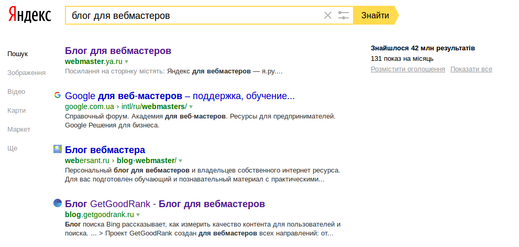519x247 pixels.
Task: Click the Знайшлося 42 млн результатів text
Action: (423, 48)
